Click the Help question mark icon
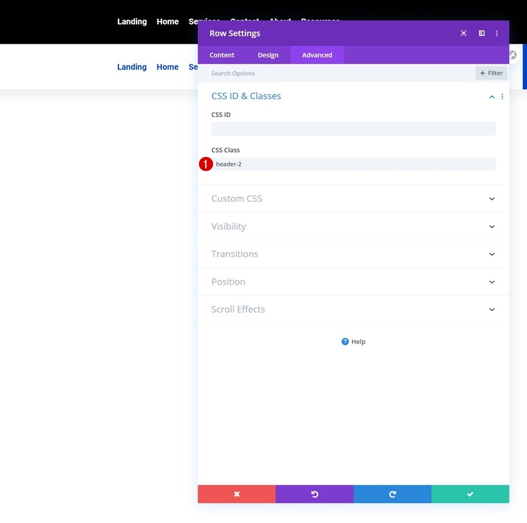 pos(345,341)
